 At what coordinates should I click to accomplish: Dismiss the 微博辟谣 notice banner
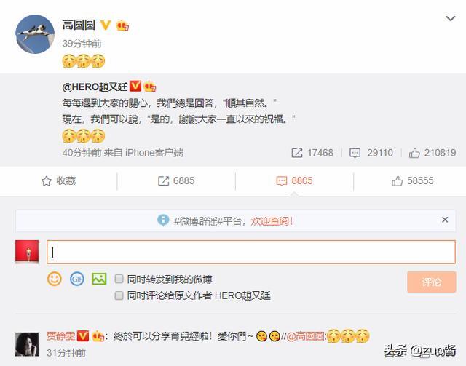445,220
